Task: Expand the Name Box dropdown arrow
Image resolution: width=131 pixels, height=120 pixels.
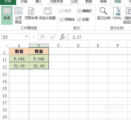Action: 26,37
